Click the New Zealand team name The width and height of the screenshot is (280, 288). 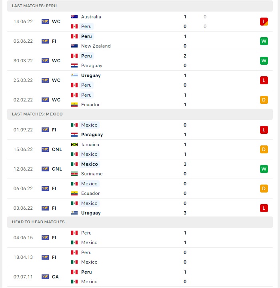pyautogui.click(x=96, y=46)
